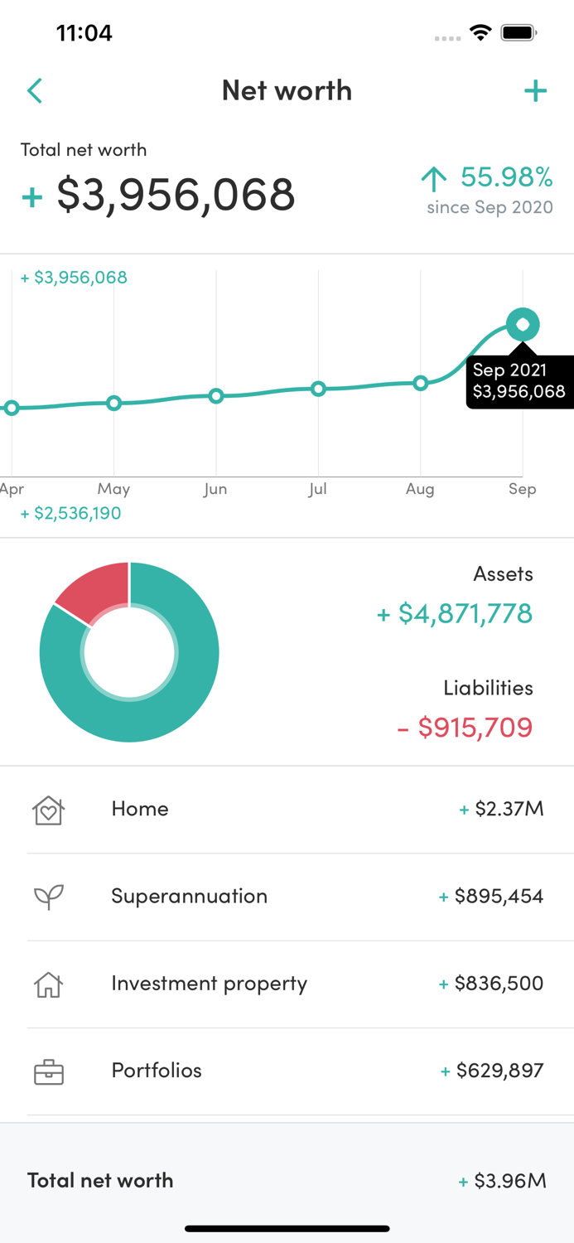Tap the Sep month label

[523, 489]
